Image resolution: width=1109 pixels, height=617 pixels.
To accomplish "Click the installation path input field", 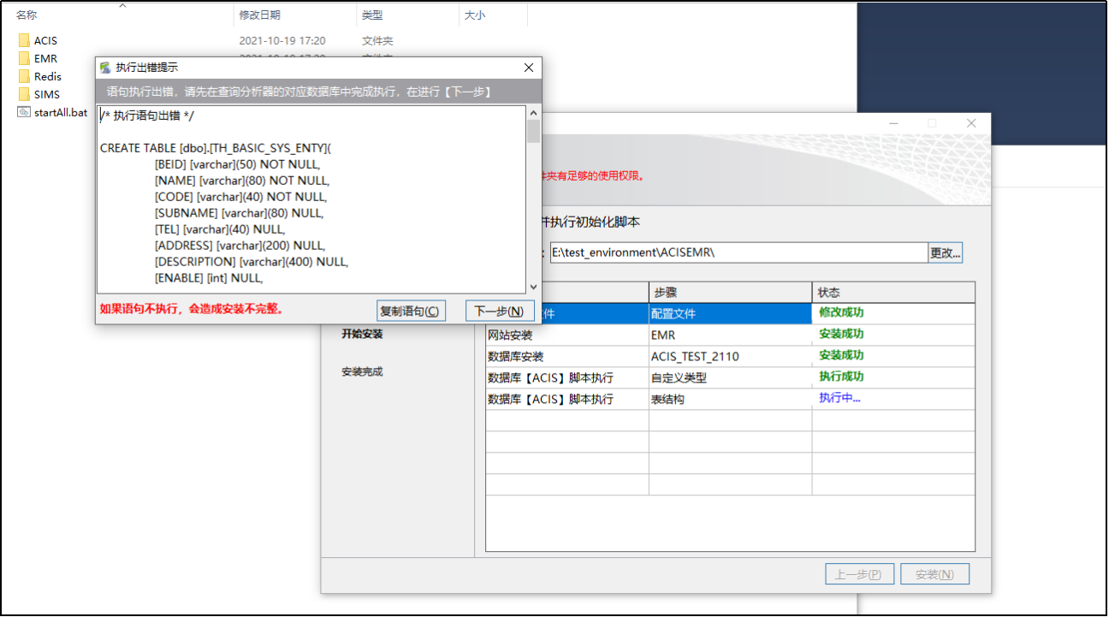I will point(738,252).
